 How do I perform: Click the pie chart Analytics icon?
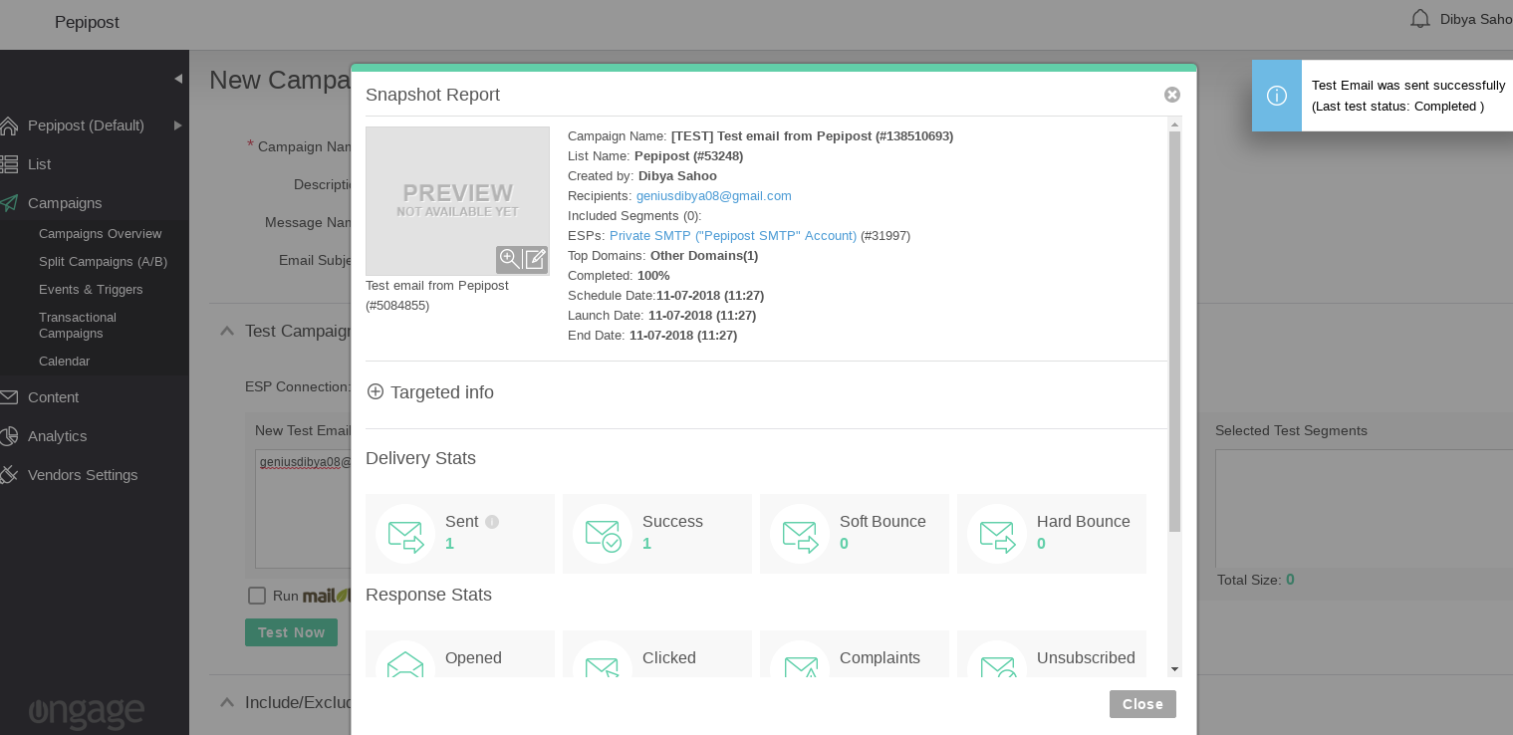click(x=8, y=435)
